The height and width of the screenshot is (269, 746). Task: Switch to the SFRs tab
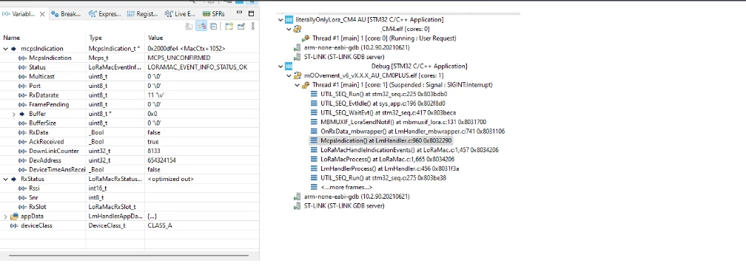(214, 14)
